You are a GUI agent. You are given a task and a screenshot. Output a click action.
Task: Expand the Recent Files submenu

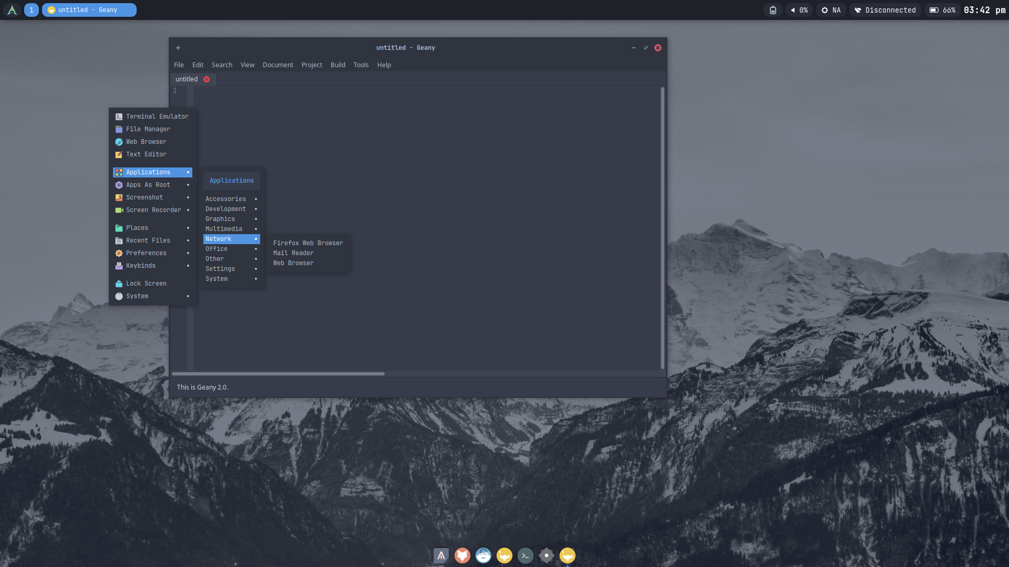[x=152, y=240]
